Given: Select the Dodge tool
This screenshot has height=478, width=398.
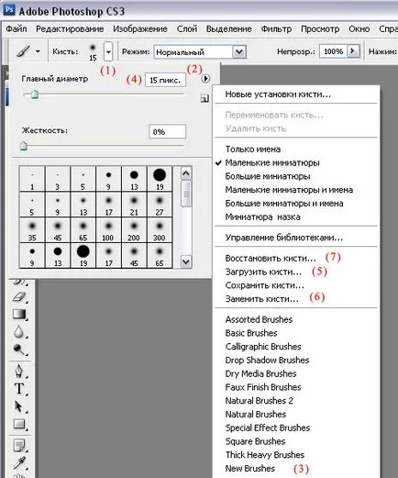Looking at the screenshot, I should (19, 350).
